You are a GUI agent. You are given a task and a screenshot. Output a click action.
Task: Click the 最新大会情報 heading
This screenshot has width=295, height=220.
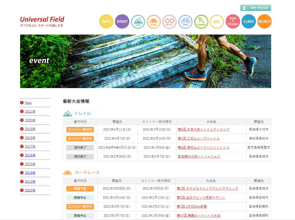[76, 101]
